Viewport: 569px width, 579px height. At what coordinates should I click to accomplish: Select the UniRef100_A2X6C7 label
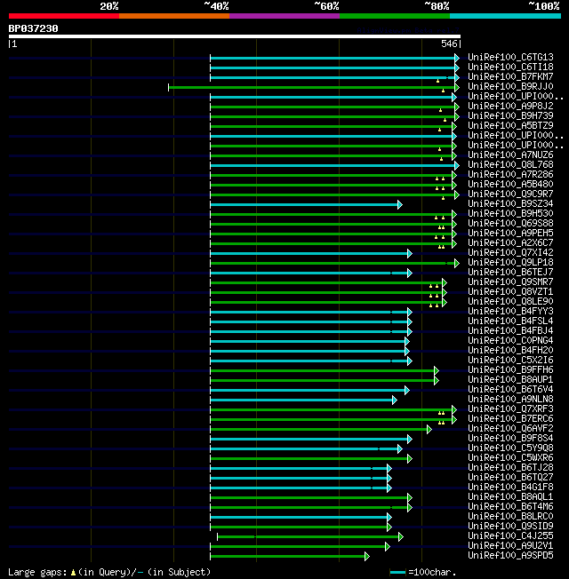(x=510, y=243)
